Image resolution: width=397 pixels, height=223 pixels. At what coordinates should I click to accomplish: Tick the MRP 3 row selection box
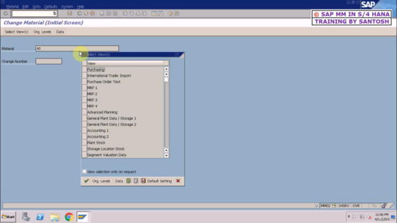click(x=84, y=100)
